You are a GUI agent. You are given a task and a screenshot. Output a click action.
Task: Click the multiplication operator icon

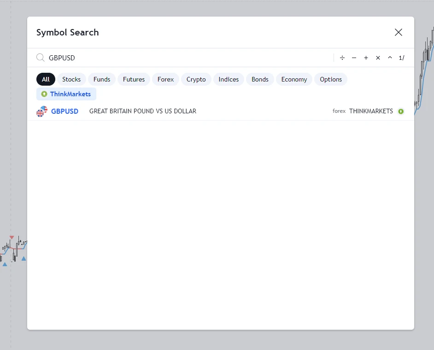[x=378, y=58]
